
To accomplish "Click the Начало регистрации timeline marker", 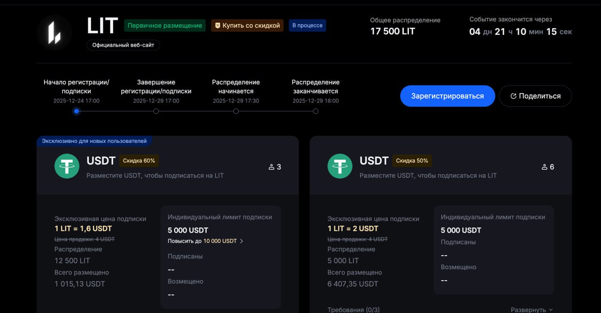I will click(x=77, y=111).
